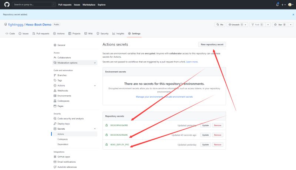This screenshot has height=170, width=296.
Task: Open Issues in the top navigation
Action: [77, 5]
